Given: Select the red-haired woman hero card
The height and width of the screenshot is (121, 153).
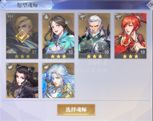Looking at the screenshot, I should click(x=131, y=36).
